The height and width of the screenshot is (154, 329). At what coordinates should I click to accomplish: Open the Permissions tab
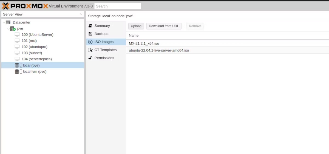(x=106, y=58)
